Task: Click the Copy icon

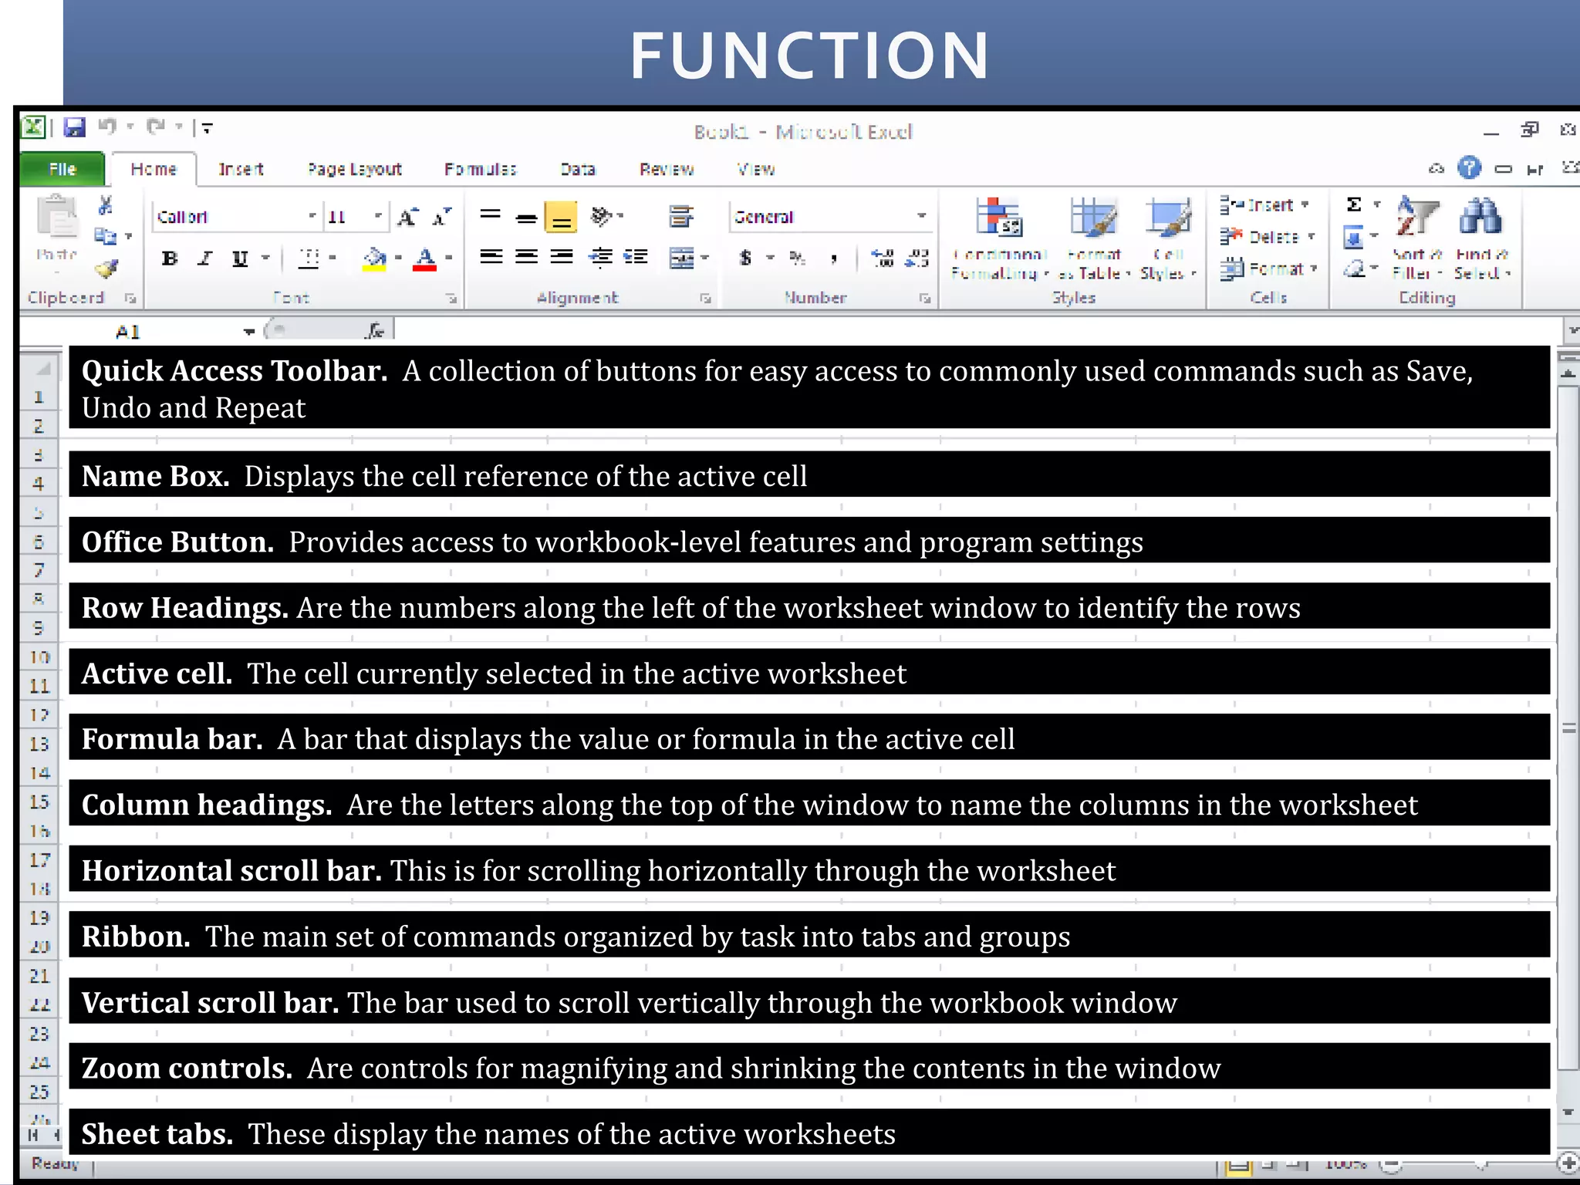Action: click(x=105, y=236)
